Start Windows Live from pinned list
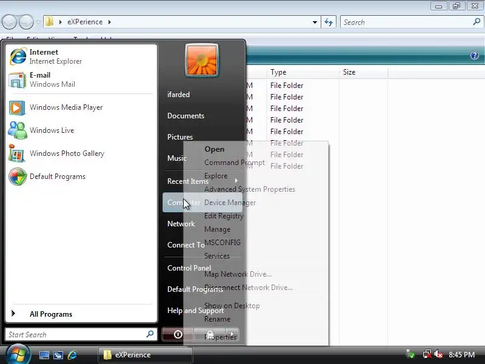Image resolution: width=485 pixels, height=364 pixels. pos(81,130)
